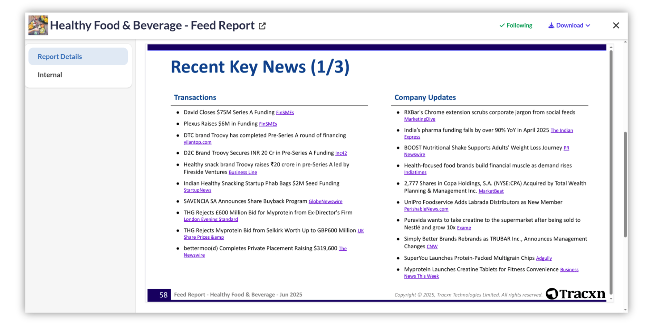Open report in new window icon
Screen dimensions: 653x326
coord(262,26)
